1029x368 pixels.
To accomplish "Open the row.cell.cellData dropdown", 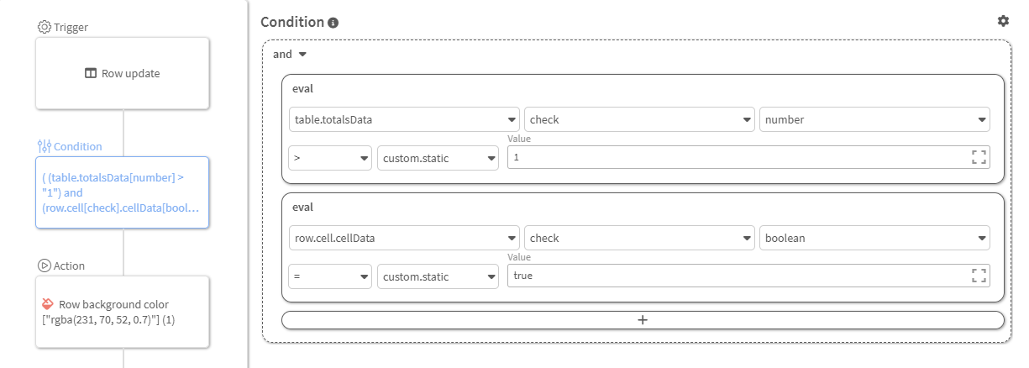I will tap(404, 238).
